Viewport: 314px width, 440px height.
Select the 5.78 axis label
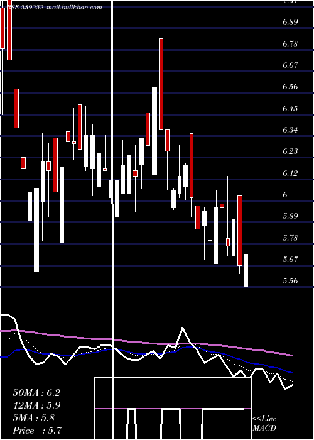tap(290, 238)
